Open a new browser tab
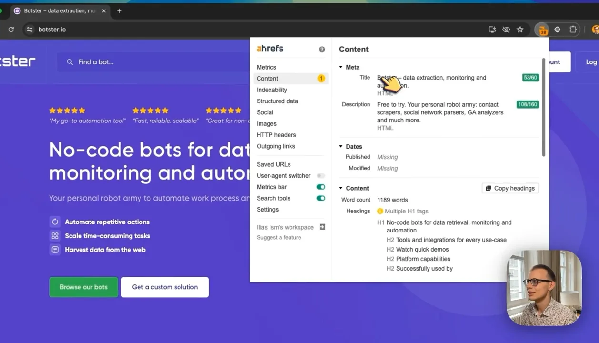 click(x=120, y=10)
